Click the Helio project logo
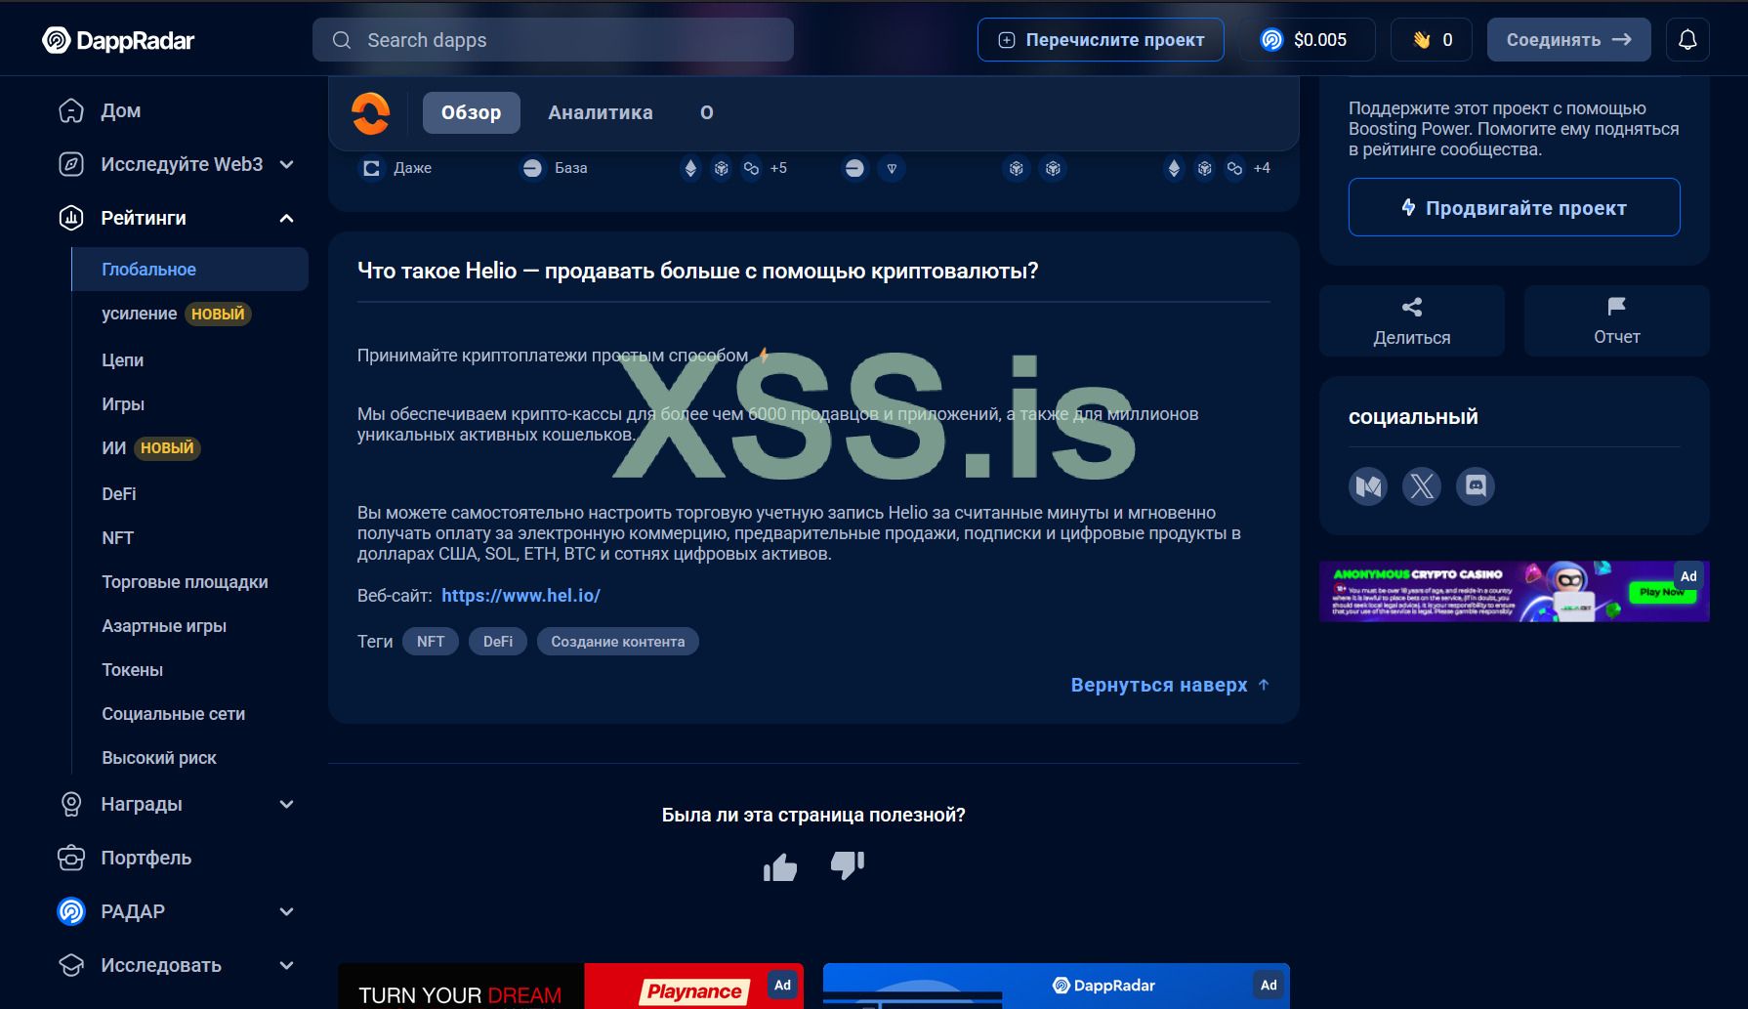 pos(371,113)
